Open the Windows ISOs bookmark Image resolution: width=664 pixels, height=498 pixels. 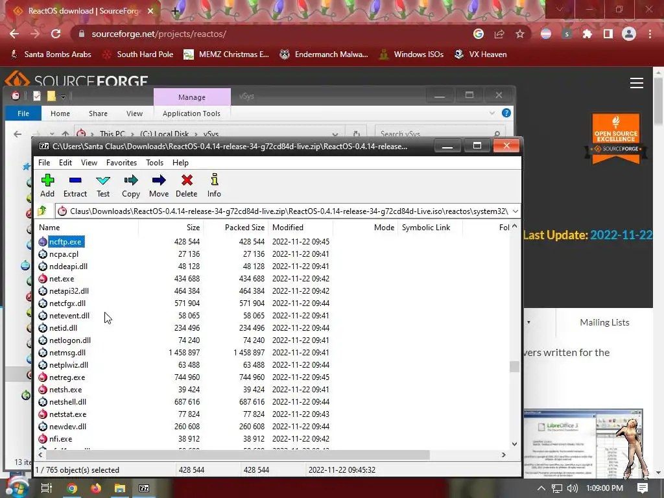tap(411, 54)
